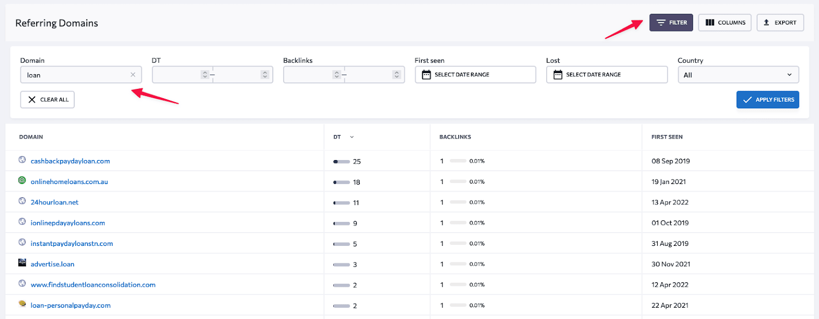Click the green favicon beside onlinehomeloans.com.au
The width and height of the screenshot is (819, 319).
22,180
